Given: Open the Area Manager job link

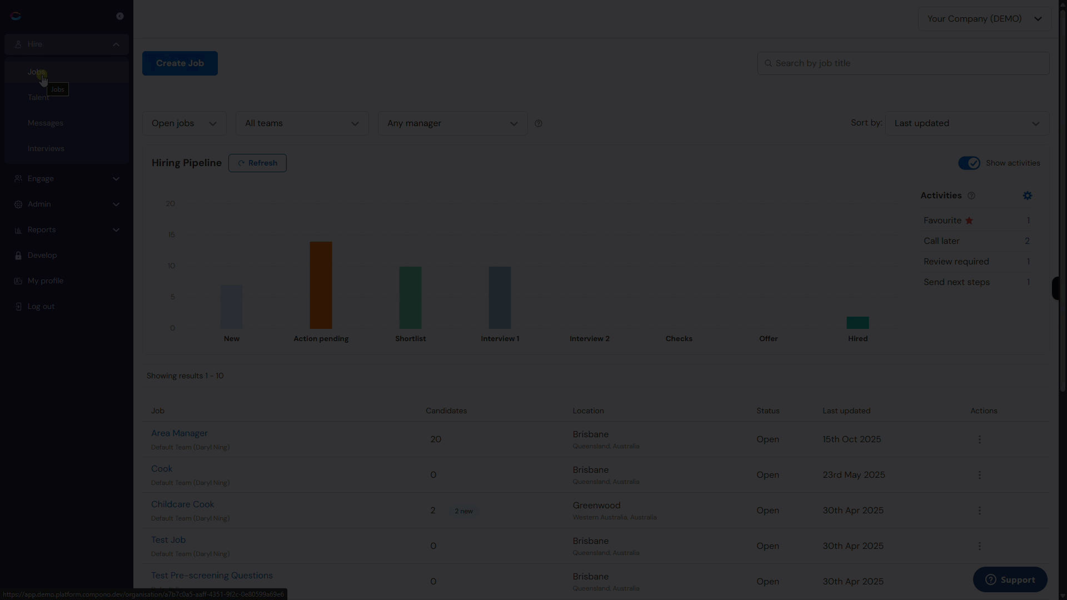Looking at the screenshot, I should pyautogui.click(x=180, y=433).
